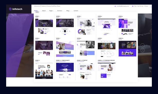This screenshot has width=158, height=94.
Task: Select the Home 7 demo thumbnail
Action: coord(65,49)
